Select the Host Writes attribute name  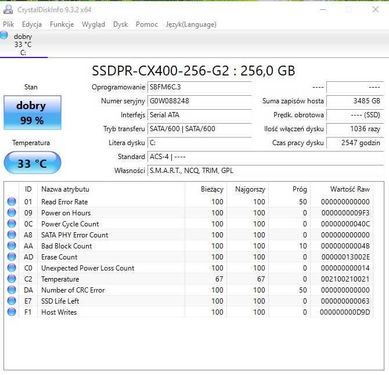click(59, 312)
